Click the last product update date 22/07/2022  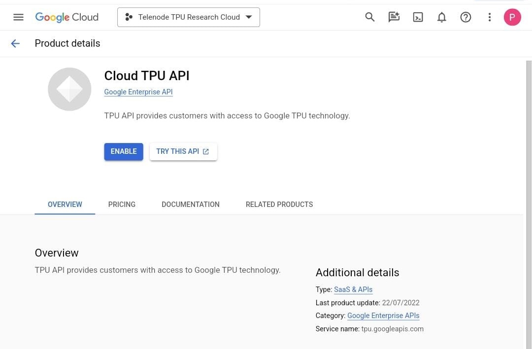click(400, 303)
